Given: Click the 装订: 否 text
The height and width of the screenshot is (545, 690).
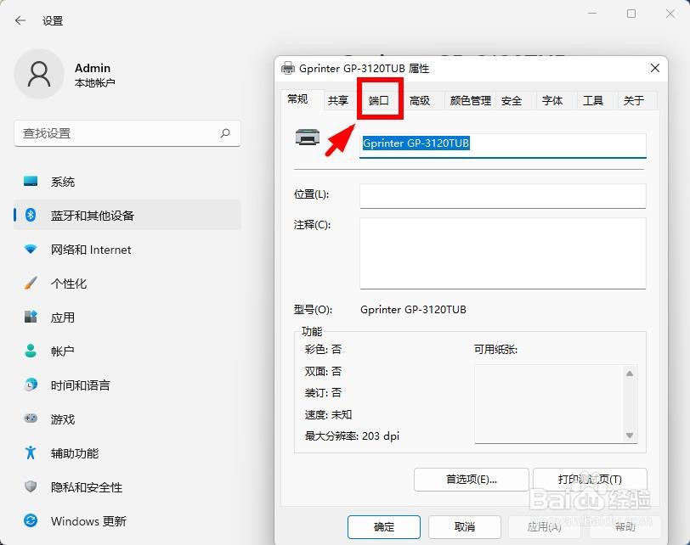Looking at the screenshot, I should (323, 392).
